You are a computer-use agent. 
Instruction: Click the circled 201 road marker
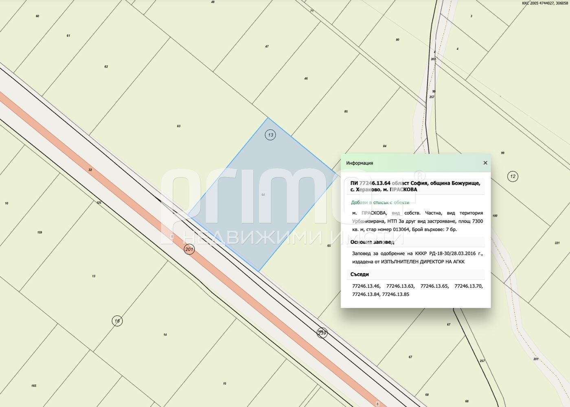click(x=189, y=249)
